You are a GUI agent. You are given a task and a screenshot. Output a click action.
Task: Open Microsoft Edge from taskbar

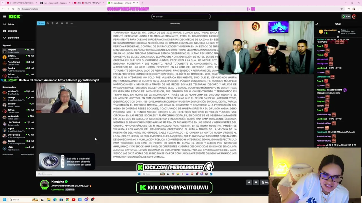pyautogui.click(x=55, y=200)
